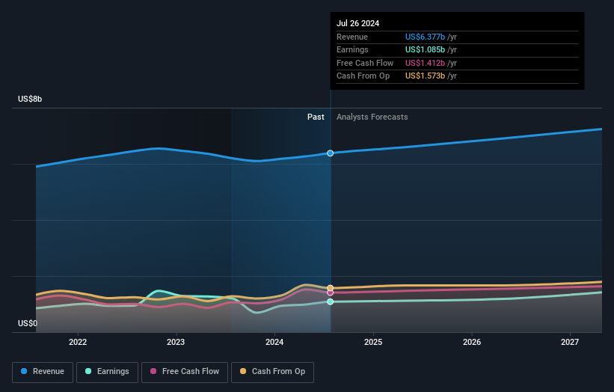Click the US$0 y-axis label
Image resolution: width=614 pixels, height=392 pixels.
pos(28,323)
